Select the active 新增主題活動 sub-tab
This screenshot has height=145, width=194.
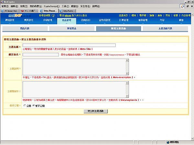tap(119, 28)
